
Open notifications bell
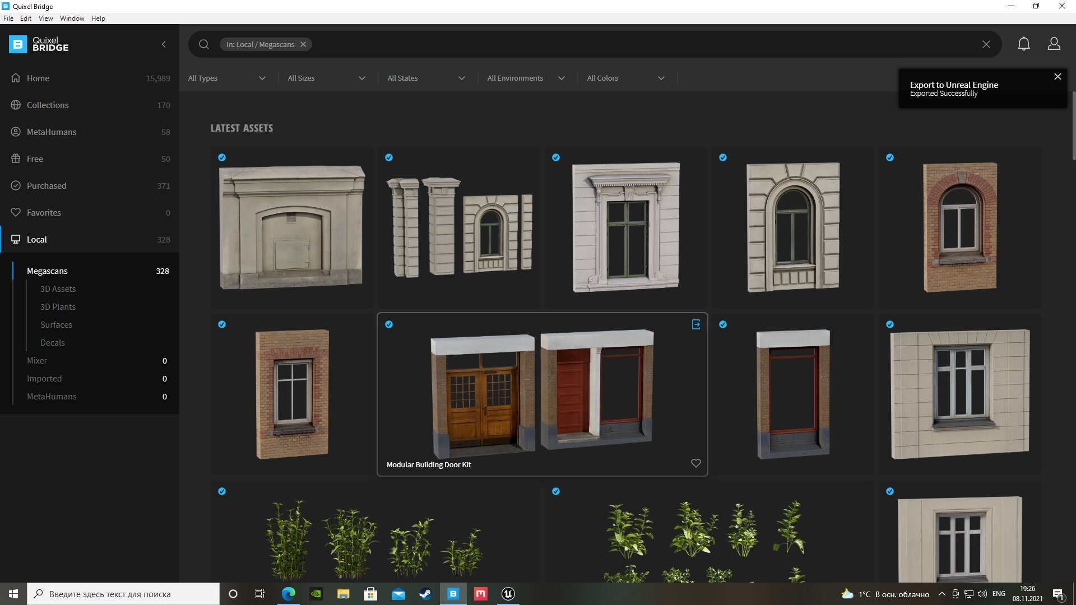pyautogui.click(x=1024, y=44)
